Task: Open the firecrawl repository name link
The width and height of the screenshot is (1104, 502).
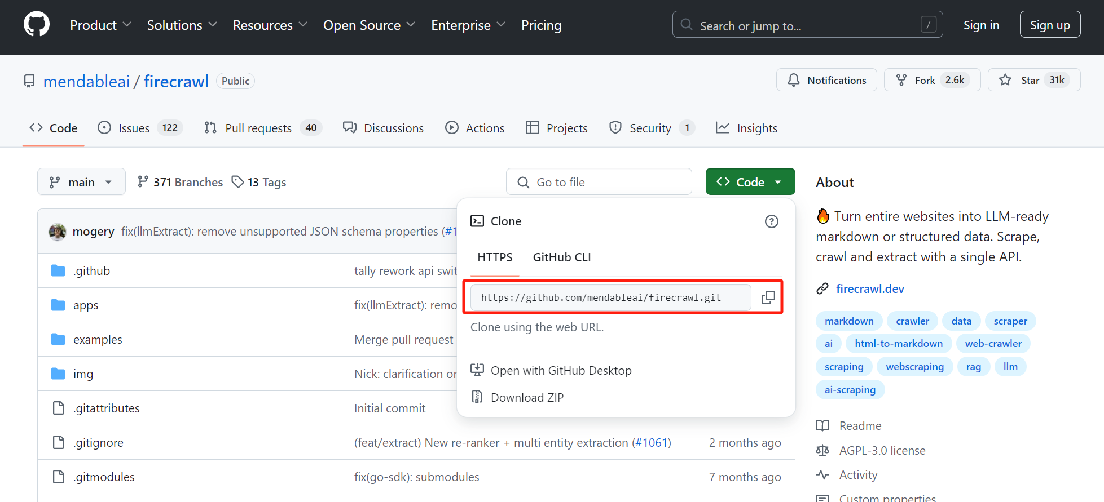Action: [176, 81]
